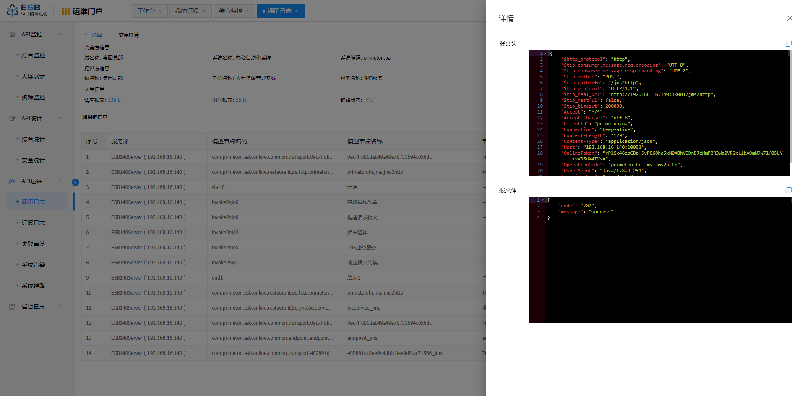This screenshot has height=396, width=805.
Task: Switch to the 我的订阅 tab
Action: tap(187, 11)
